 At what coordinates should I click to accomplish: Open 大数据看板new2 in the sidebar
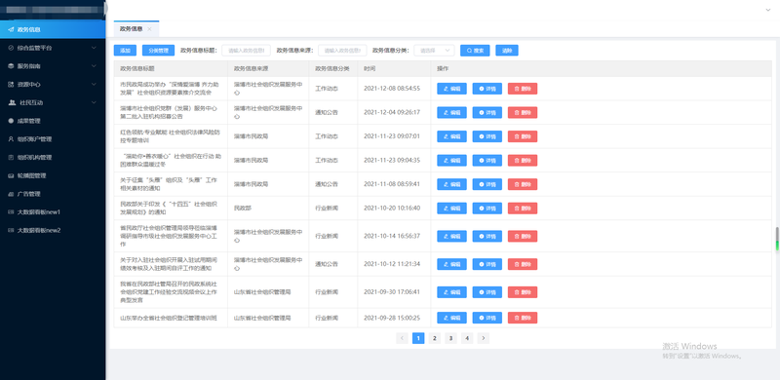[x=53, y=230]
